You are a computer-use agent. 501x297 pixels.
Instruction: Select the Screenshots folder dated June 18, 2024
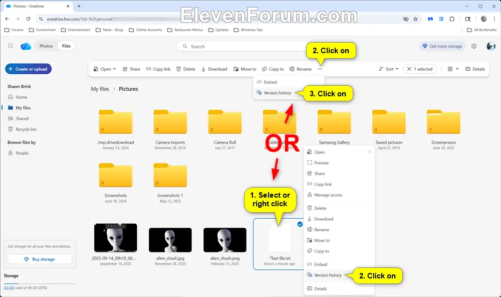point(116,175)
